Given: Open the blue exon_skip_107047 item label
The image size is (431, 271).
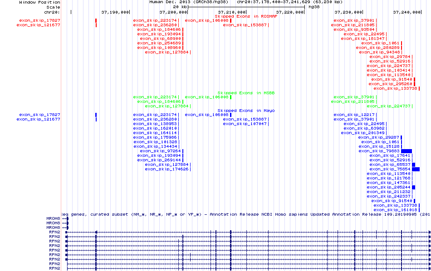Looking at the screenshot, I should coord(245,124).
